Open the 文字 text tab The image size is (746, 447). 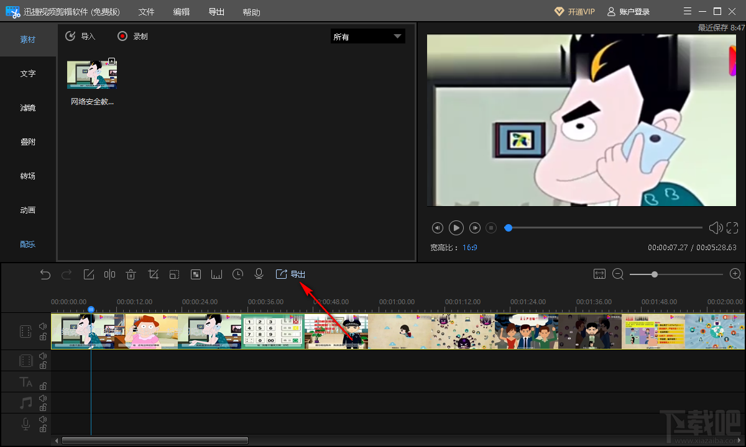point(28,74)
